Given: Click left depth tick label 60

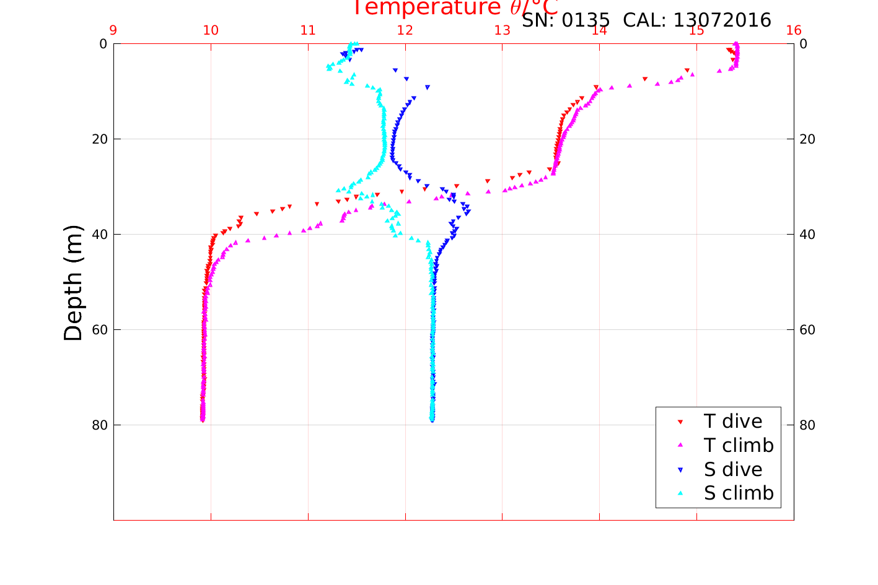Looking at the screenshot, I should coord(100,330).
